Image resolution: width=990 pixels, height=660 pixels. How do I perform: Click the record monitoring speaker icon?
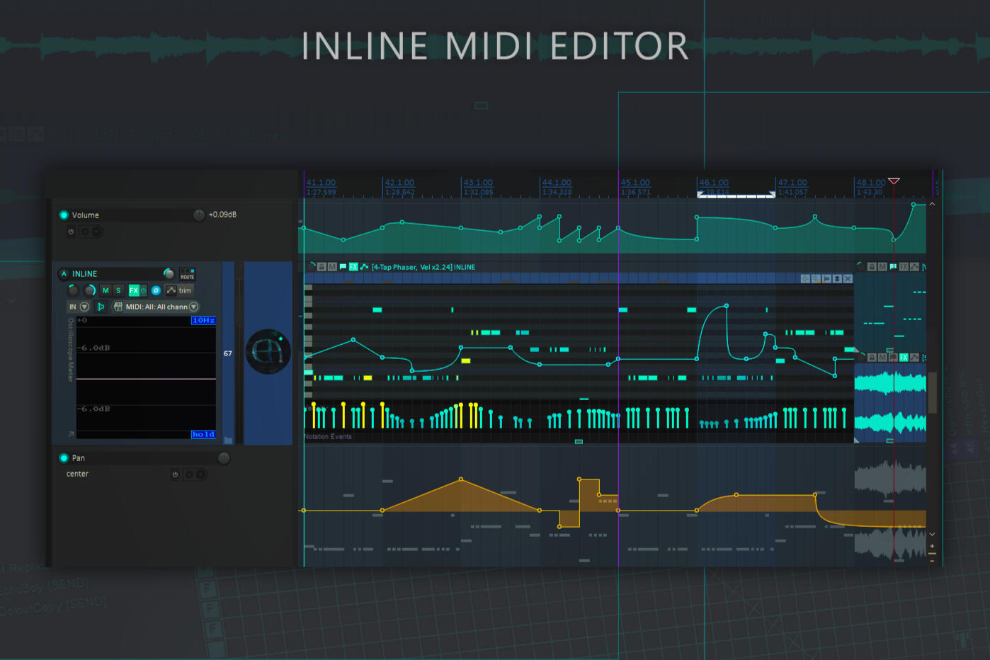(x=102, y=306)
